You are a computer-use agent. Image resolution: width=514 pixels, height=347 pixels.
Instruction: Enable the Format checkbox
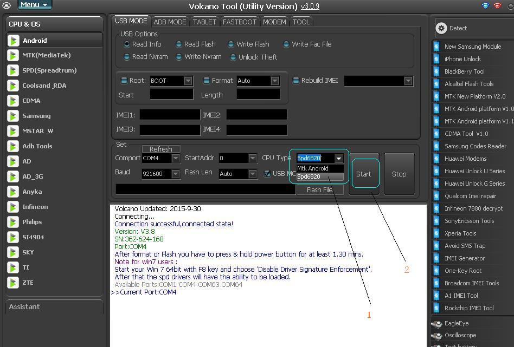coord(207,80)
